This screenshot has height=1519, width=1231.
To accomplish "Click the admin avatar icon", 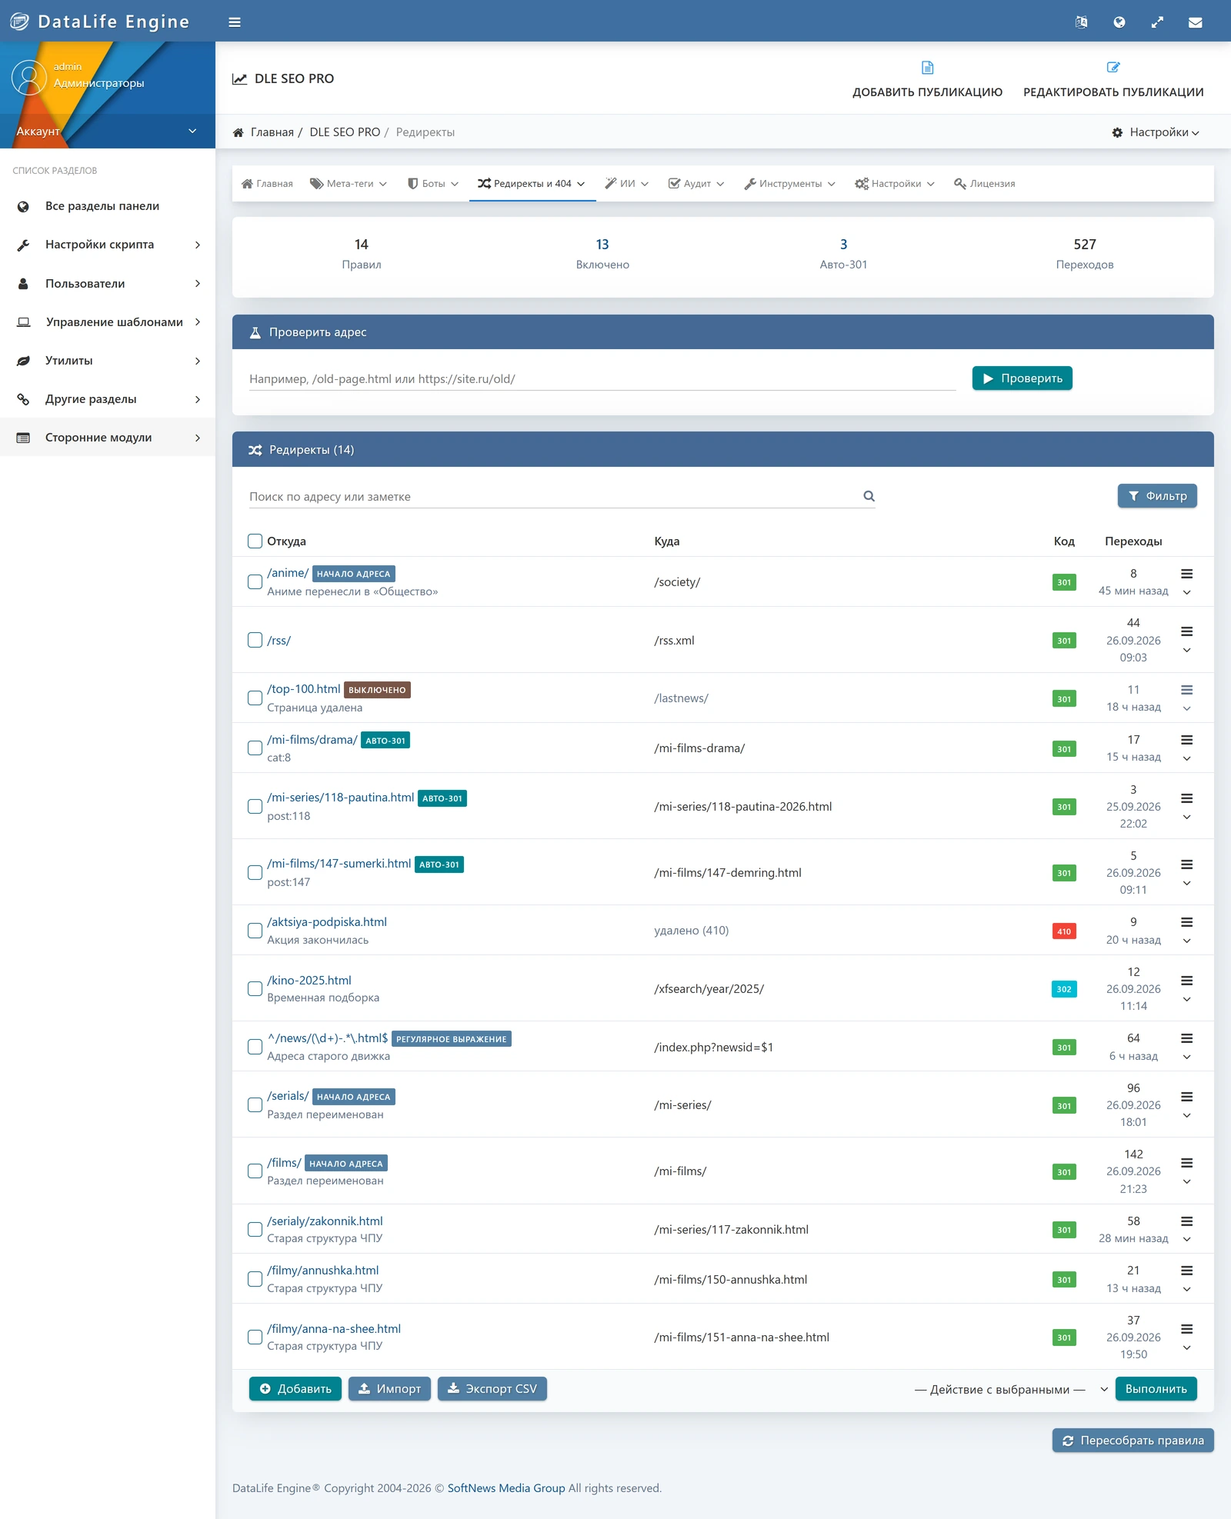I will point(29,78).
